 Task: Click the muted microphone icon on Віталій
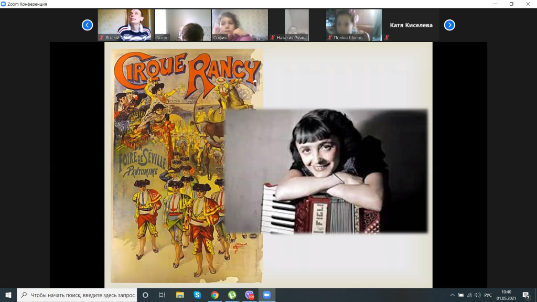pos(101,38)
